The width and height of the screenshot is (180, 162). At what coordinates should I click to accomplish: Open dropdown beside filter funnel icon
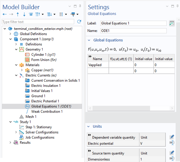pyautogui.click(x=78, y=14)
